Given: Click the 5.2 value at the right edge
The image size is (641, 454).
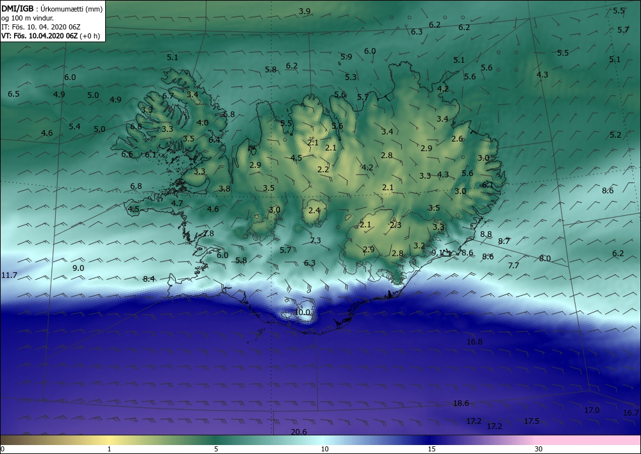Looking at the screenshot, I should tap(615, 134).
